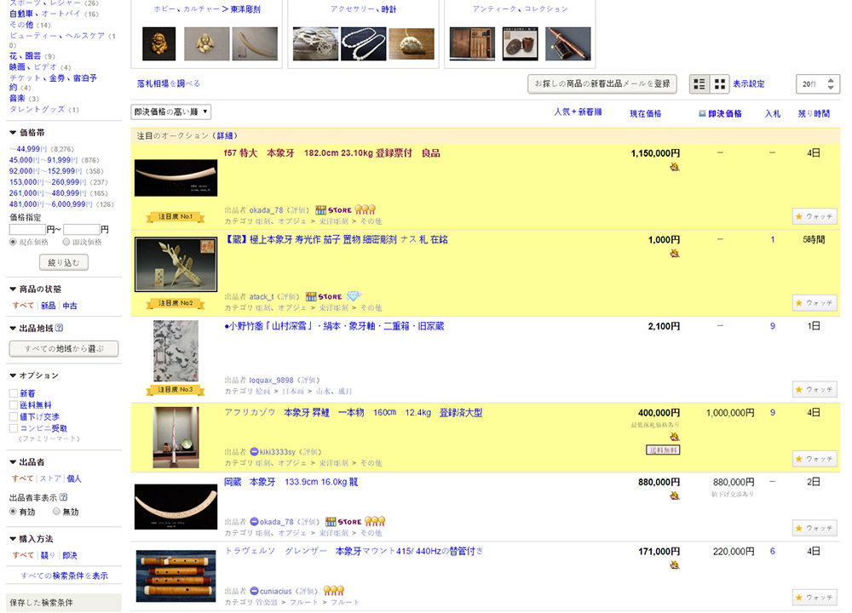Screen dimensions: 852x613
Task: Open the 20件 results count dropdown
Action: 818,84
